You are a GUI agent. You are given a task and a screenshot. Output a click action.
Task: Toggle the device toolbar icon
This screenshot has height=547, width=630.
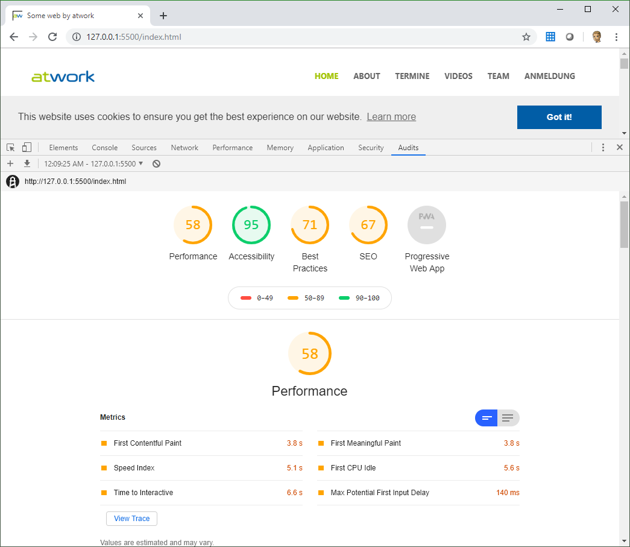click(27, 148)
